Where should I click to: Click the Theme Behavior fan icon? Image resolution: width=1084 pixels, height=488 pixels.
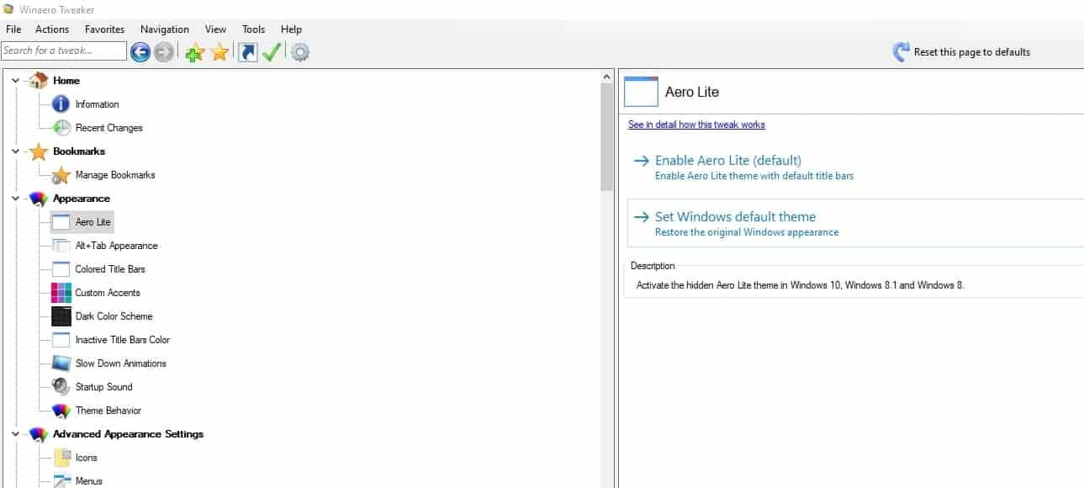[x=61, y=411]
